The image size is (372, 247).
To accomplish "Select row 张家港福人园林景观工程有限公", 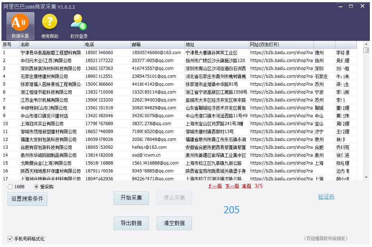I will 179,84.
